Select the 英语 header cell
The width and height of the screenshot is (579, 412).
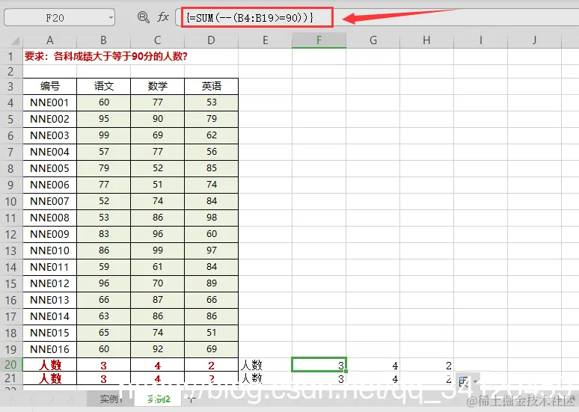coord(211,87)
